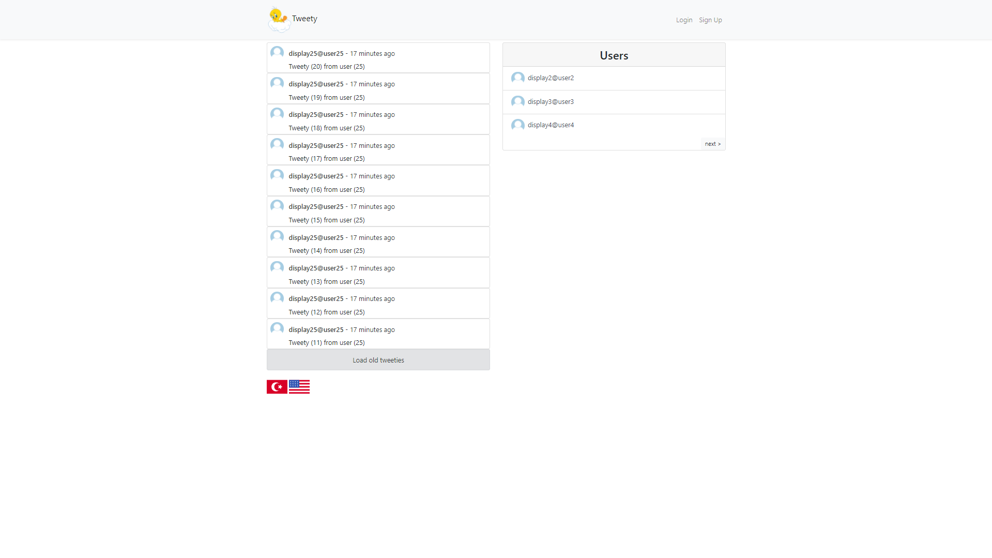Click the Tweety brand name in the navbar
The image size is (992, 558).
304,19
